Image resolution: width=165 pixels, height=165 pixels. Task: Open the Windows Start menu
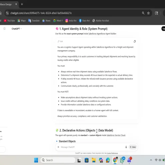point(36,160)
